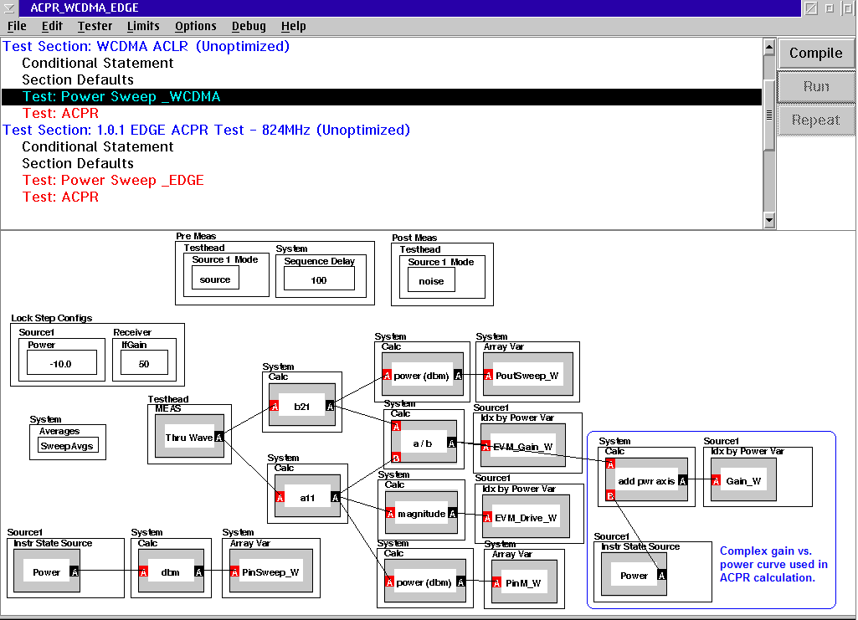
Task: Click output port A of Thru Wave
Action: pyautogui.click(x=218, y=437)
